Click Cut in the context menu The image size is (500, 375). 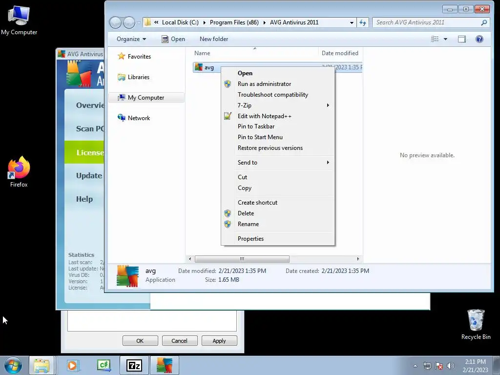click(242, 177)
